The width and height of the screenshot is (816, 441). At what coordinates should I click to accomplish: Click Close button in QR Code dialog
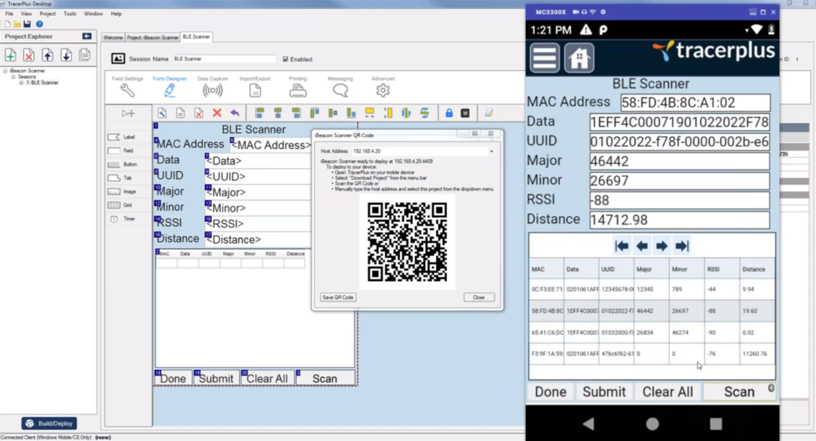click(479, 298)
